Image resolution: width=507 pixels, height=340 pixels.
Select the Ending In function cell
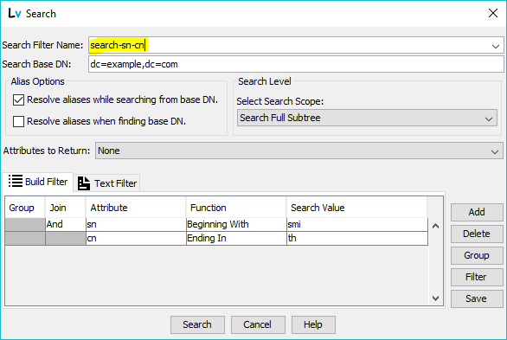[x=236, y=238]
